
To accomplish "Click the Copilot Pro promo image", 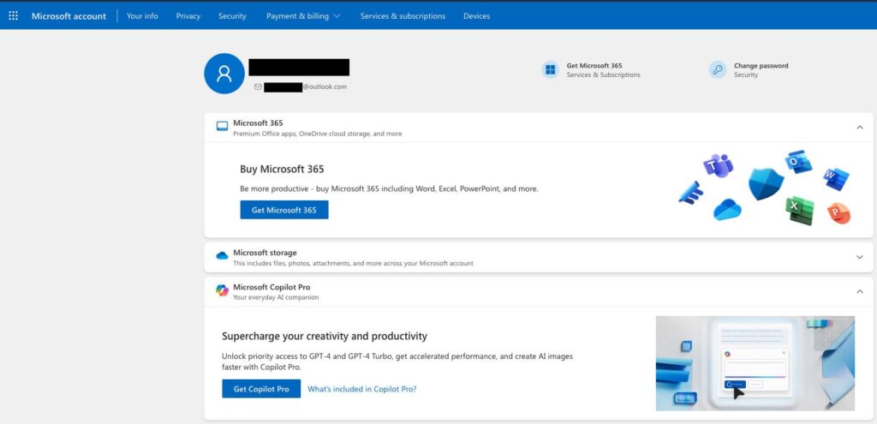I will pyautogui.click(x=755, y=363).
